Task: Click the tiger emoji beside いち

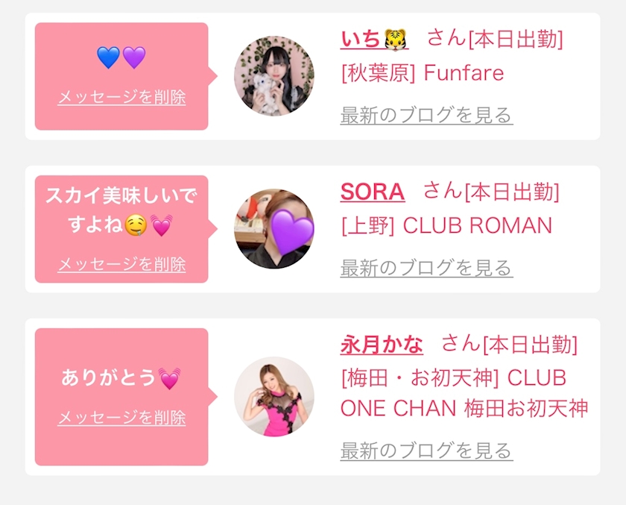Action: pos(396,38)
